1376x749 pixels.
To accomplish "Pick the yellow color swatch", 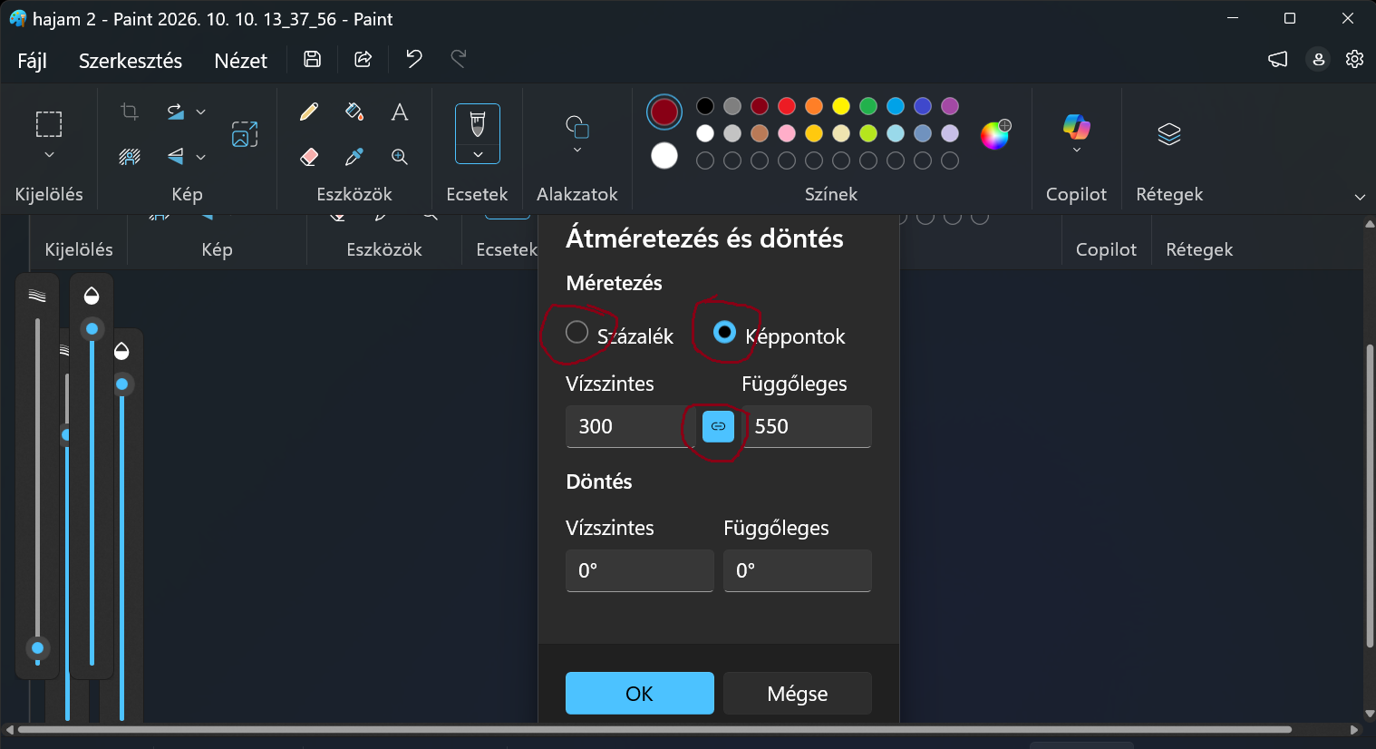I will 841,106.
